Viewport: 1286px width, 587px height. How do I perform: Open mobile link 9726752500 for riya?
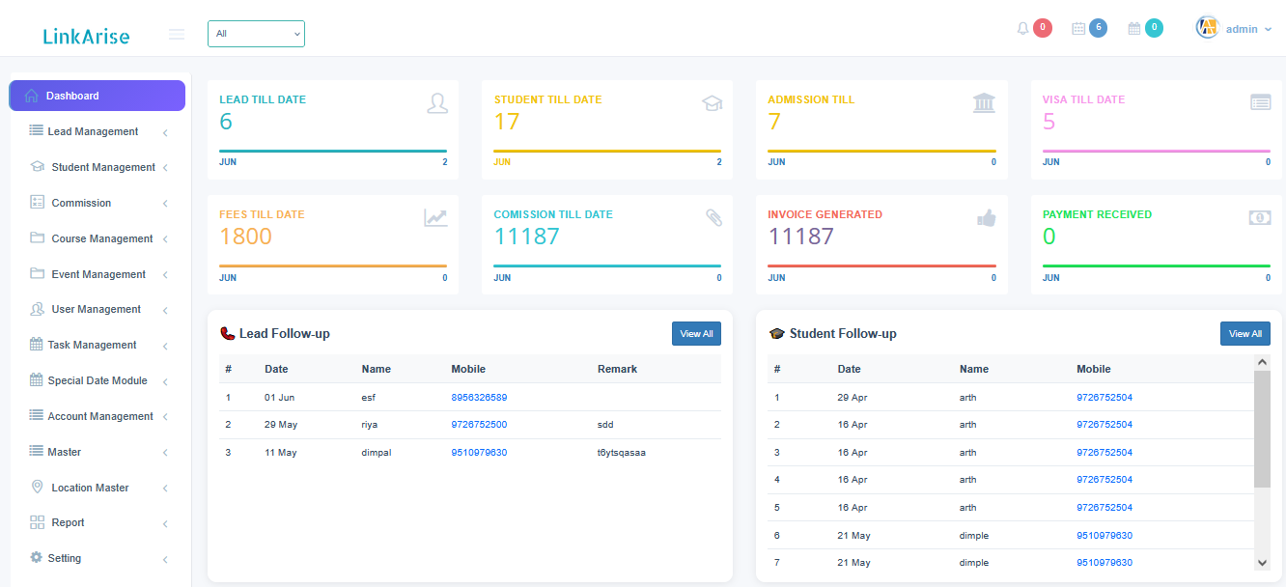pos(479,424)
